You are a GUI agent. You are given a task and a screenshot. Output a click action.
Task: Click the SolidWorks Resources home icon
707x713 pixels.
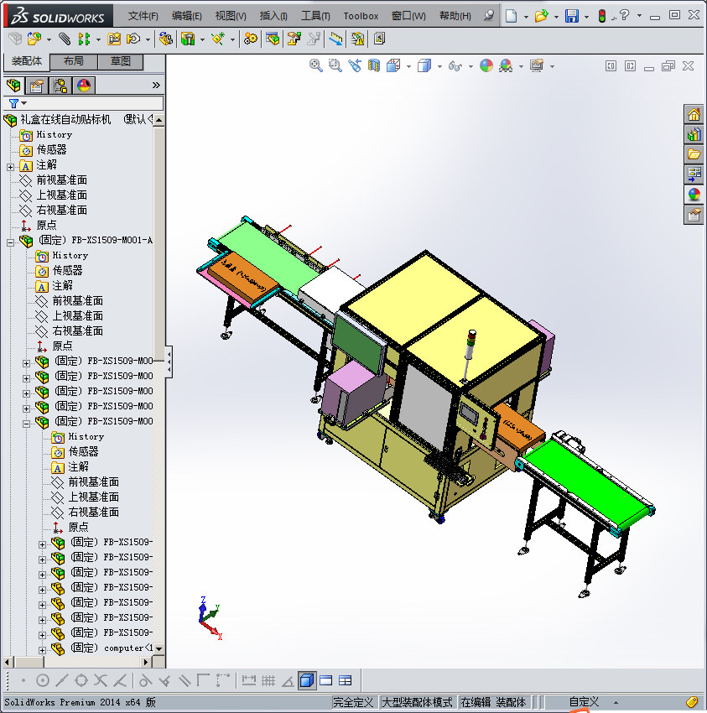click(x=694, y=115)
